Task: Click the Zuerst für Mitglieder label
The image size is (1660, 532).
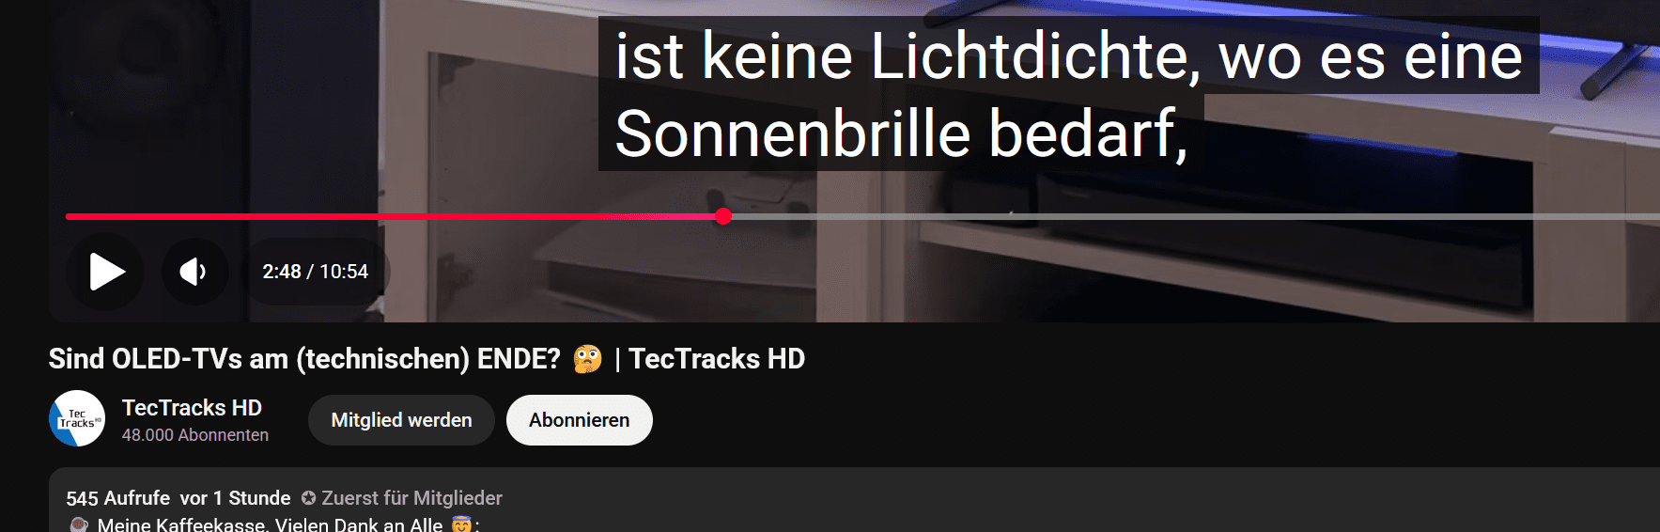Action: (x=411, y=498)
